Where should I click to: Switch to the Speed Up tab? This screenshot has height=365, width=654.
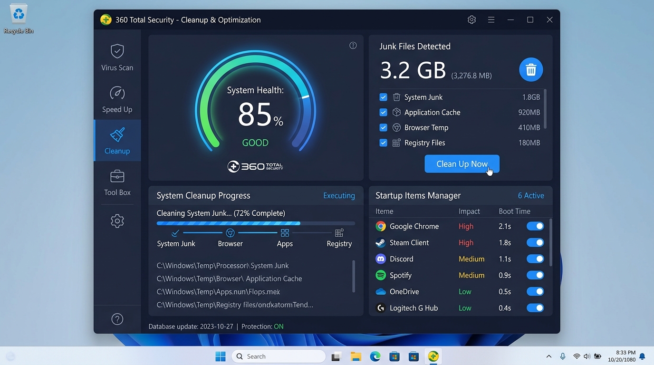coord(117,99)
